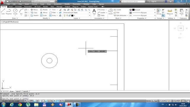Screen dimensions: 190x107
Task: Expand the Utilities panel
Action: coord(171,18)
